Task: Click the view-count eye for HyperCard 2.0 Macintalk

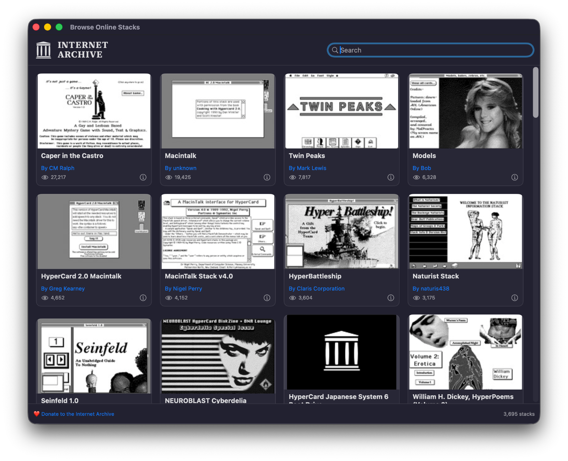Action: [x=45, y=298]
